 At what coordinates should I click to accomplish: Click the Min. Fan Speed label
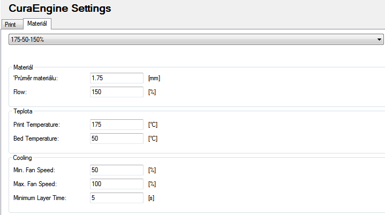(x=34, y=170)
